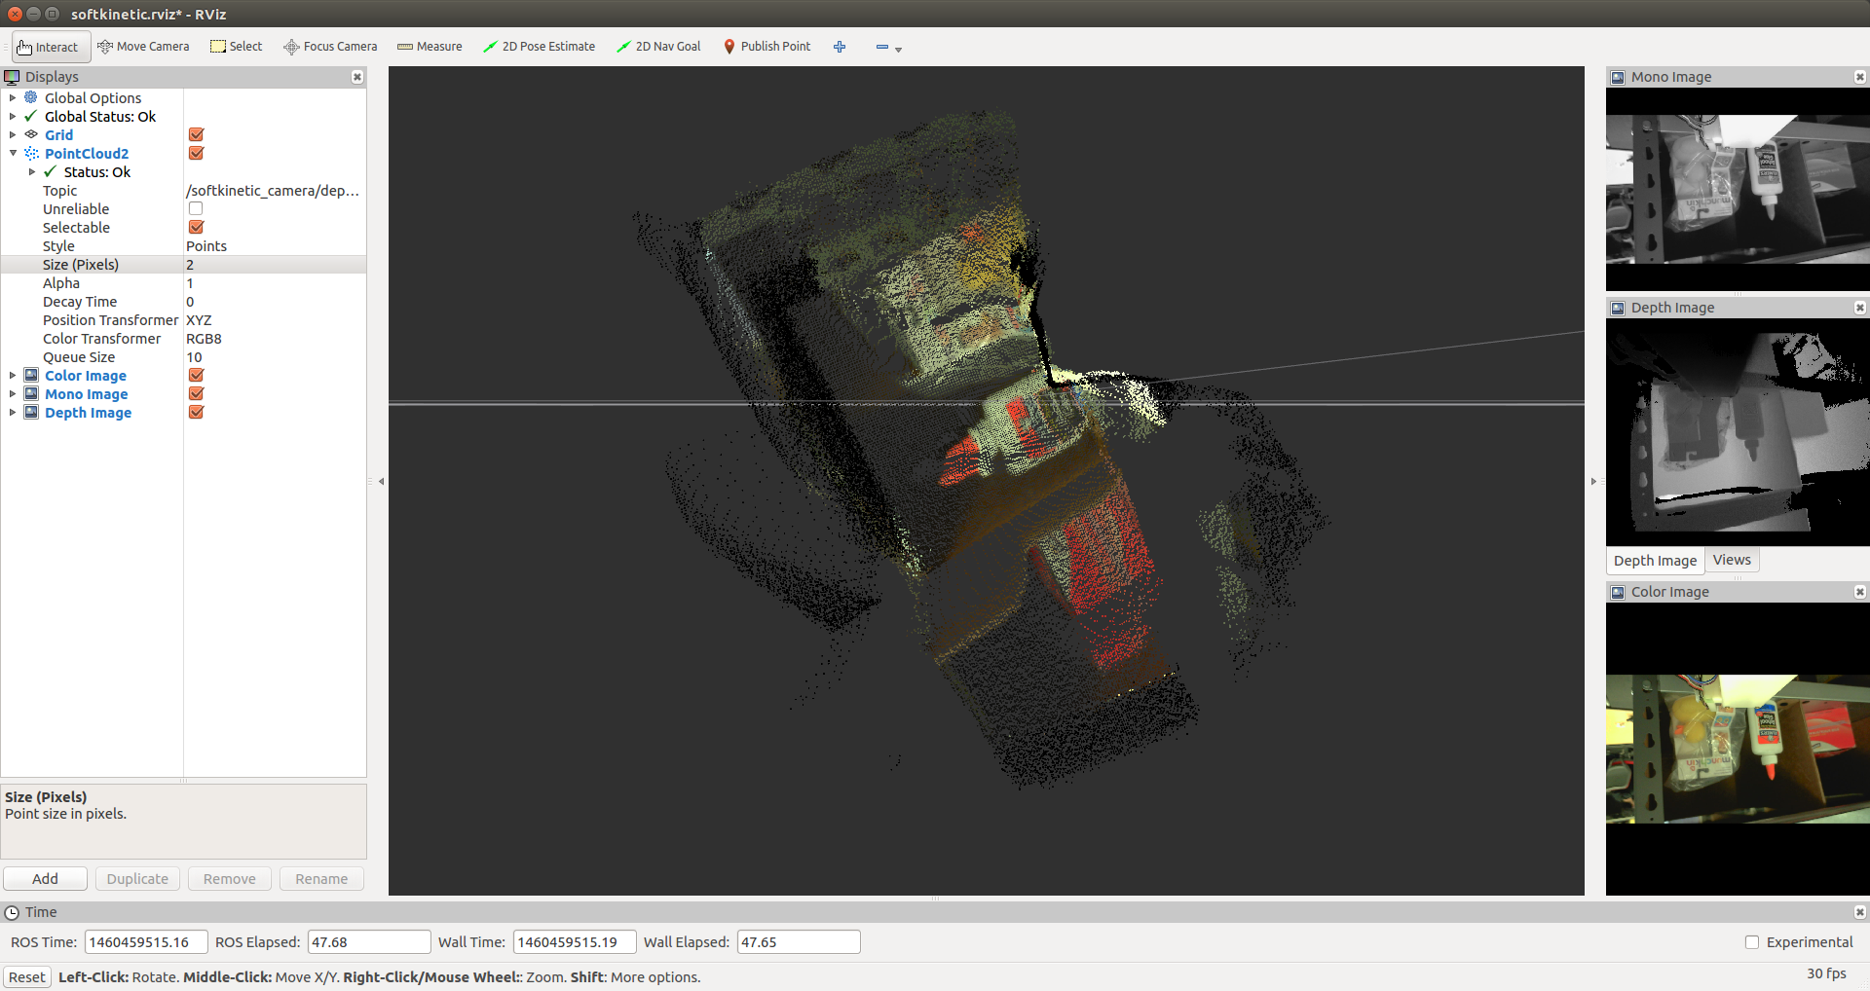Click the Global Options gear icon
The height and width of the screenshot is (991, 1870).
pyautogui.click(x=31, y=97)
